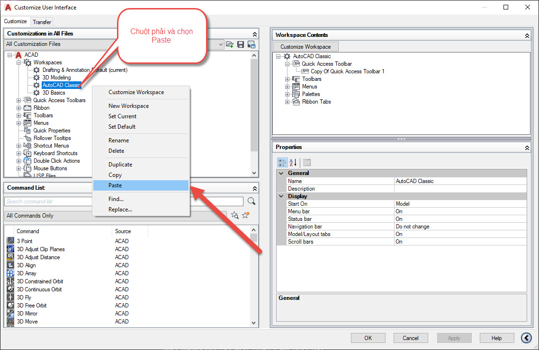Screen dimensions: 539x350
Task: Switch to the Transfer tab
Action: 42,22
